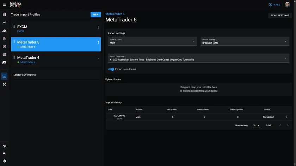
Task: Select the MetaTrader 5 import profile
Action: (56, 44)
